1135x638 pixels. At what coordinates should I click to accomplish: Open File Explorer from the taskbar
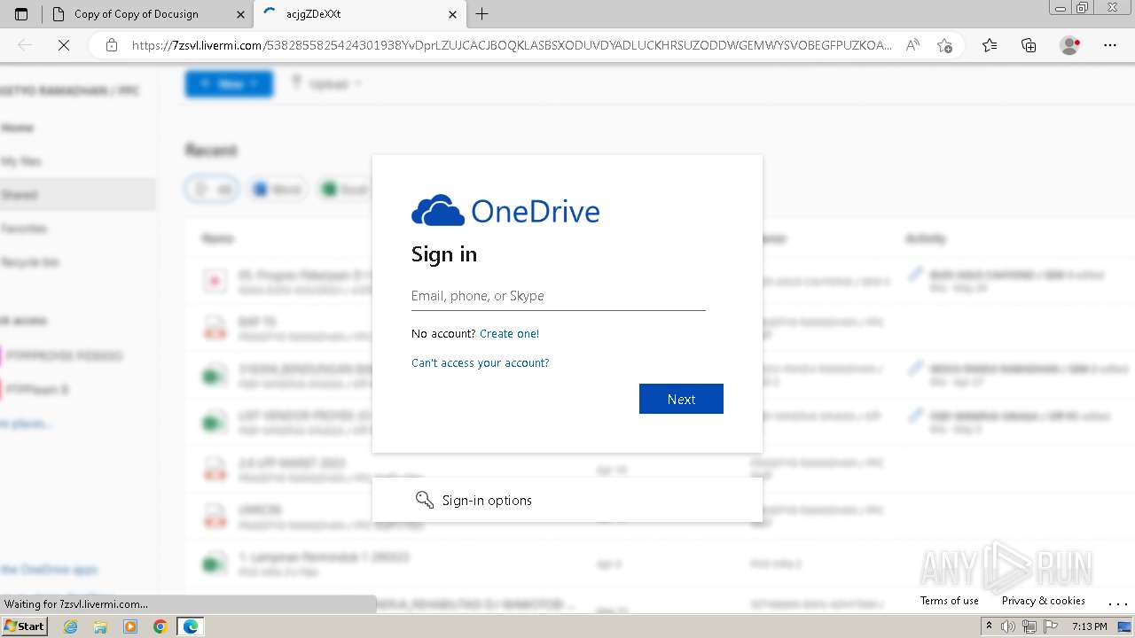100,626
